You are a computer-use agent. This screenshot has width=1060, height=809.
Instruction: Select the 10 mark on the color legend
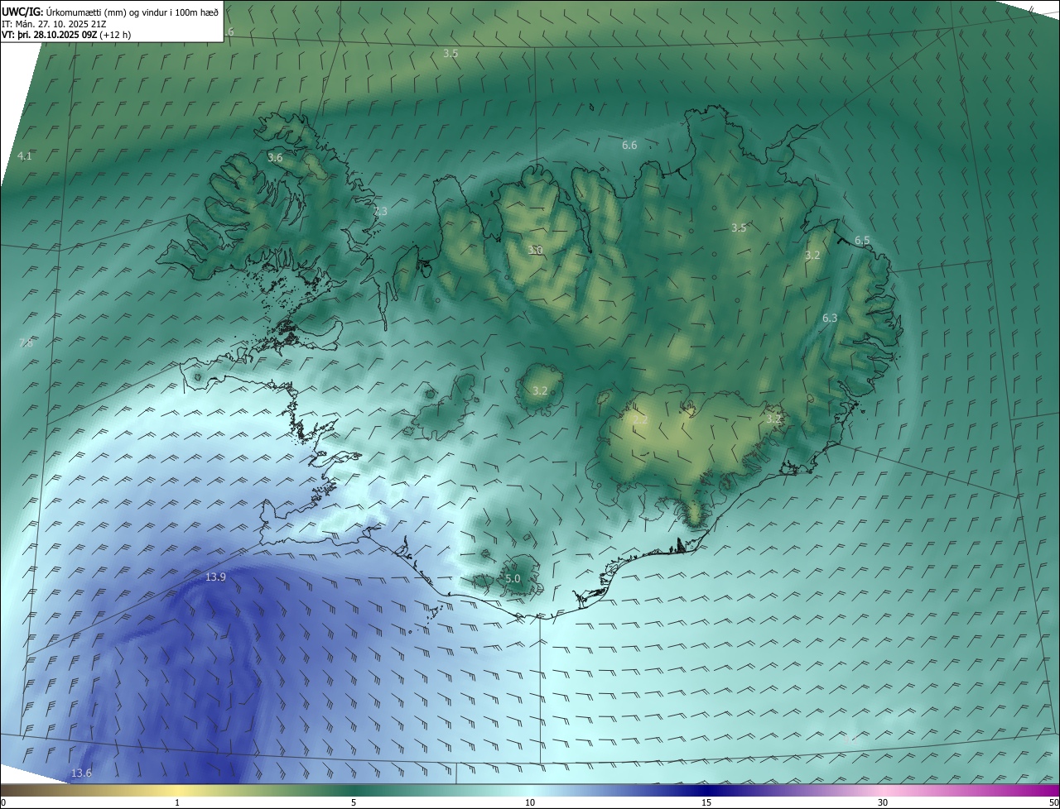tap(530, 802)
